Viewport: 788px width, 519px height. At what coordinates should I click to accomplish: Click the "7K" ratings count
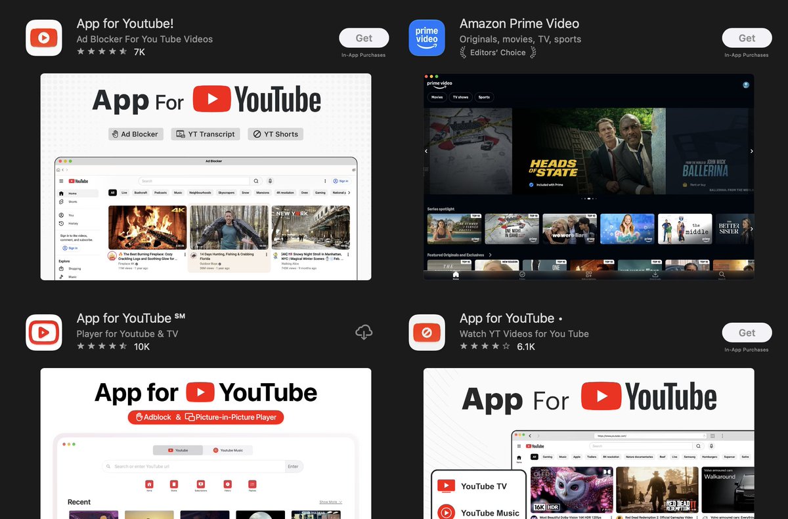(139, 52)
